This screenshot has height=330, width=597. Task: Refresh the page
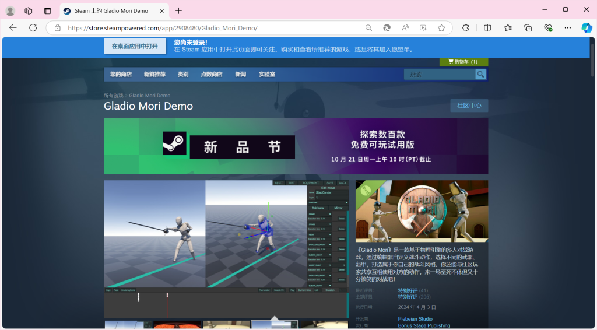pyautogui.click(x=33, y=28)
